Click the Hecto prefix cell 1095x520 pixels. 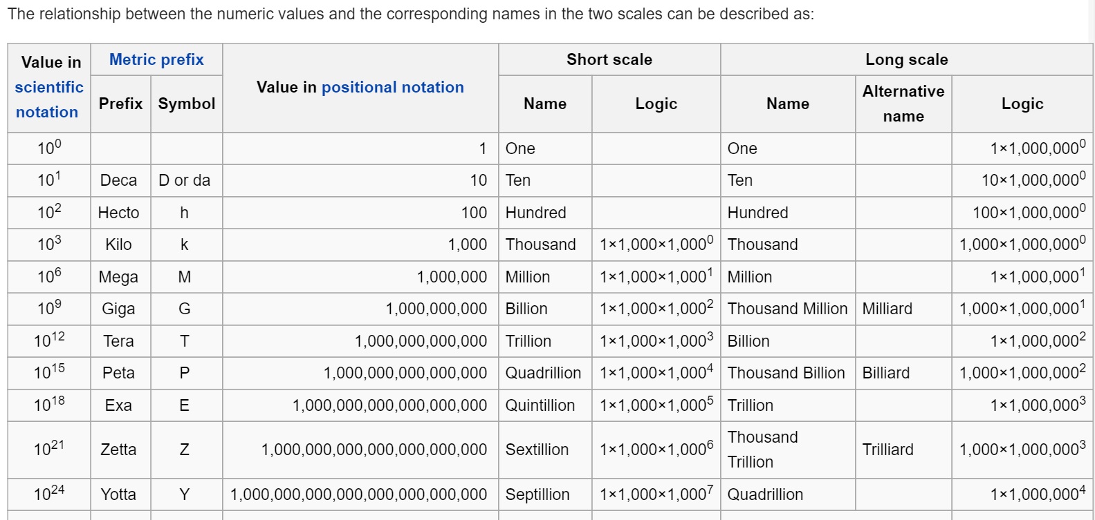coord(120,213)
